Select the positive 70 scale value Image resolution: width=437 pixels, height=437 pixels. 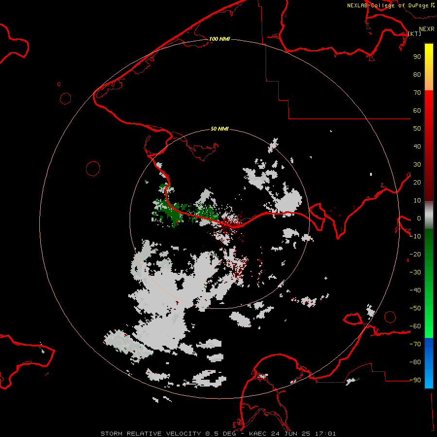(417, 93)
